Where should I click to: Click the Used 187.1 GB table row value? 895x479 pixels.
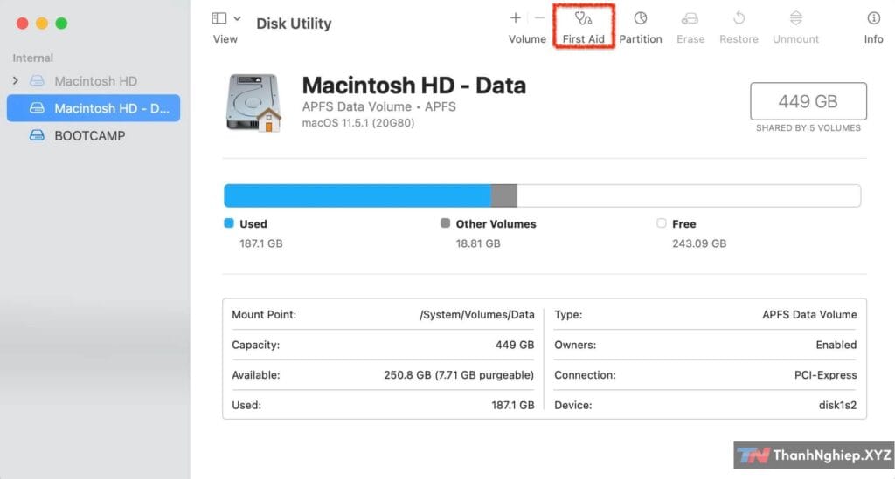[x=512, y=406]
